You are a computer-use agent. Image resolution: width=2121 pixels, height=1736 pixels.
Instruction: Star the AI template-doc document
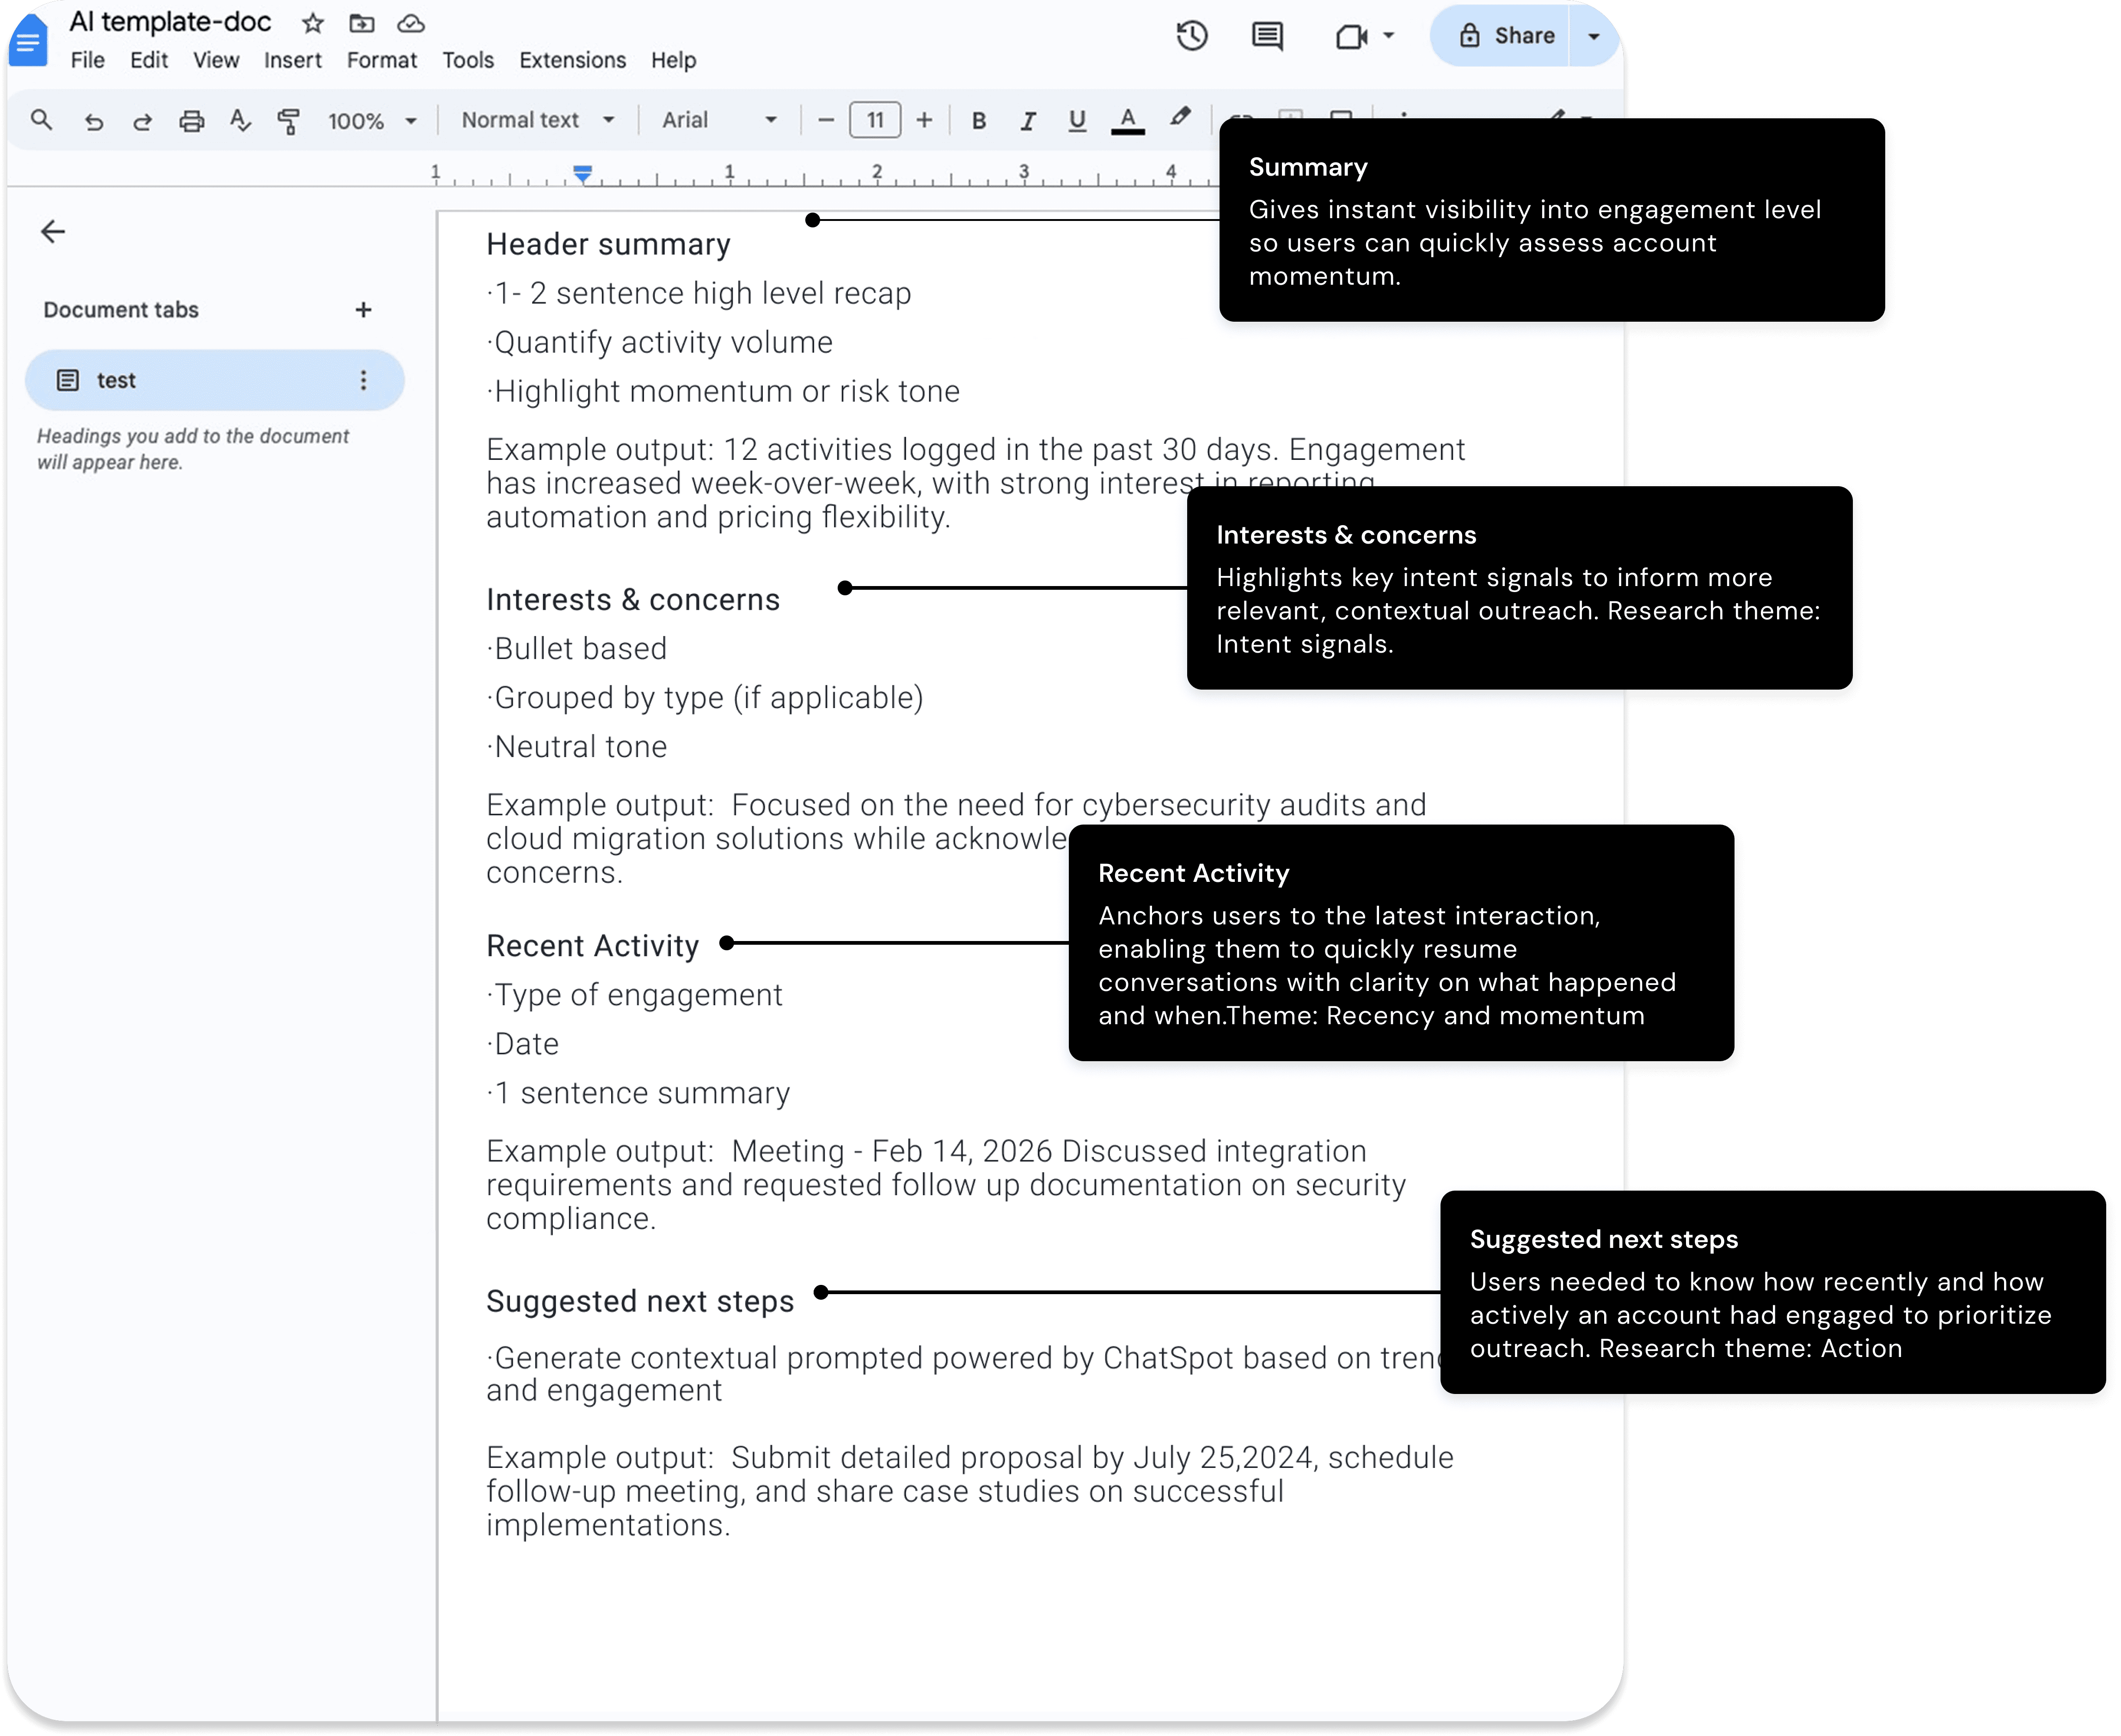(x=313, y=23)
